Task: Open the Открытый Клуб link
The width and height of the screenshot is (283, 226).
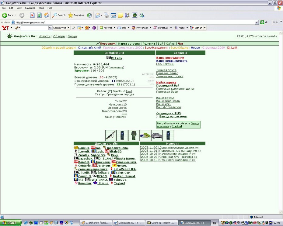Action: (x=89, y=48)
